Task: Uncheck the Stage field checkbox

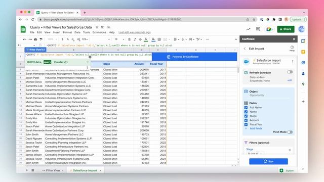Action: click(246, 116)
